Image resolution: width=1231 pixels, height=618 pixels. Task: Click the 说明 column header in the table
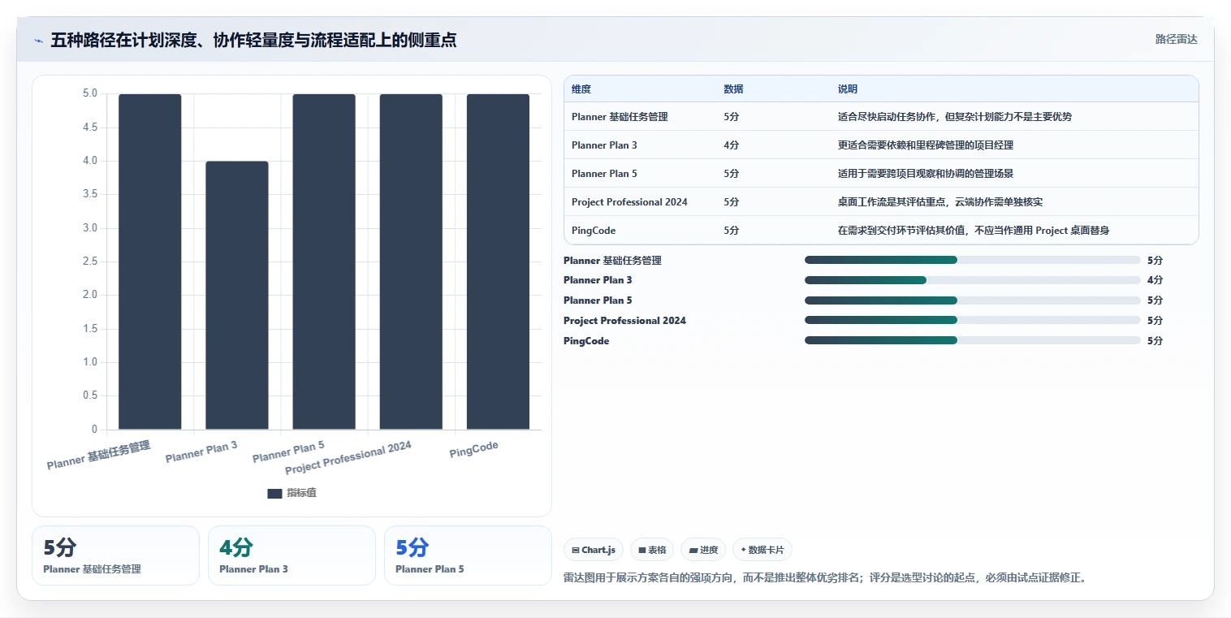[848, 89]
